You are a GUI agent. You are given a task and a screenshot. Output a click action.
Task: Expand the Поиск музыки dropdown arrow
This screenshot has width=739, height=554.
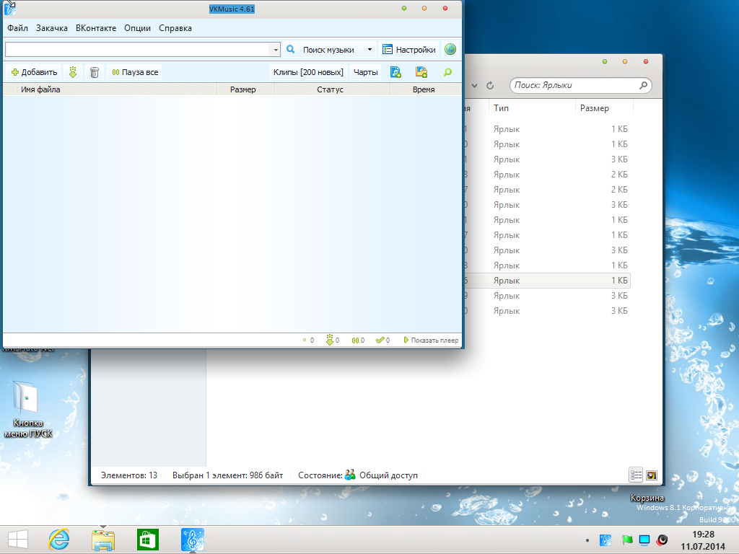pos(369,50)
